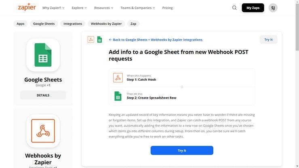Open the Resources dropdown menu

(103, 8)
